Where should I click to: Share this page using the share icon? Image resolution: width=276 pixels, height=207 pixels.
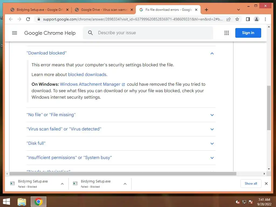click(x=229, y=19)
